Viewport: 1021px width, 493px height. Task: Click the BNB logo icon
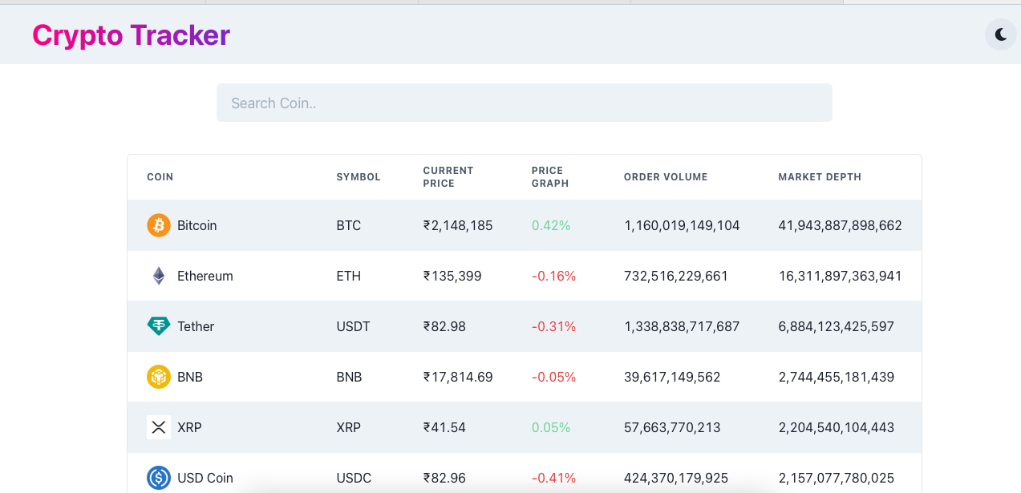point(159,377)
